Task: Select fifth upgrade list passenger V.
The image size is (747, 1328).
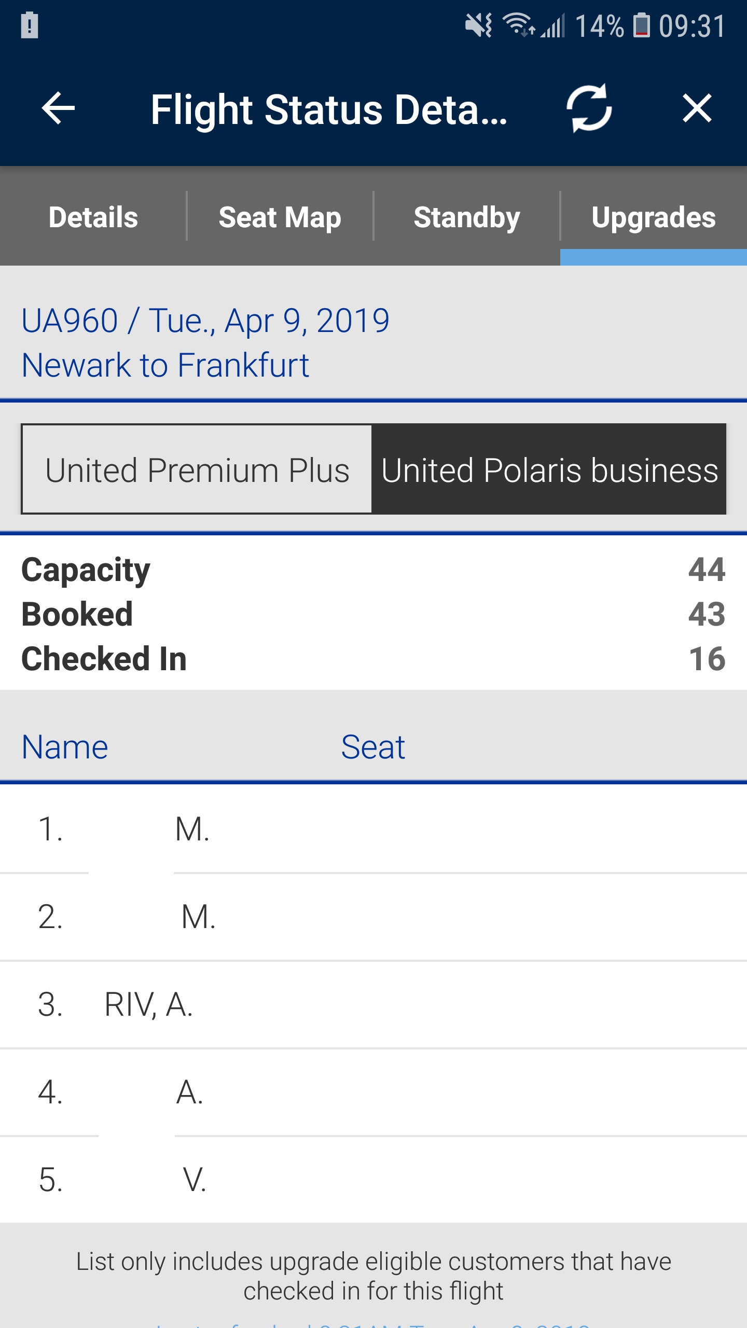Action: 195,1180
